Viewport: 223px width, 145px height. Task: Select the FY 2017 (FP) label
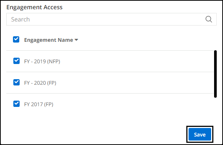click(x=39, y=104)
